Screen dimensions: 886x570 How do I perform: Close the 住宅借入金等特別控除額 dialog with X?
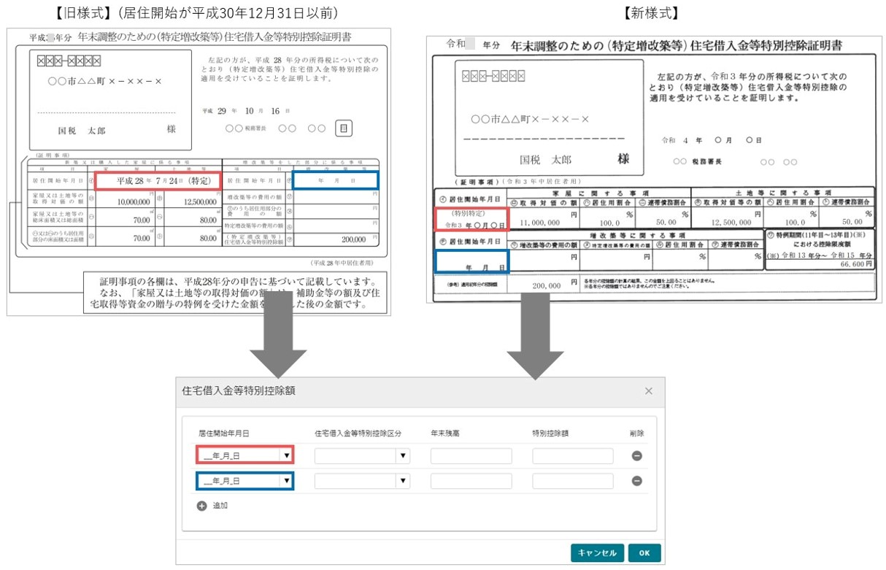[x=649, y=391]
